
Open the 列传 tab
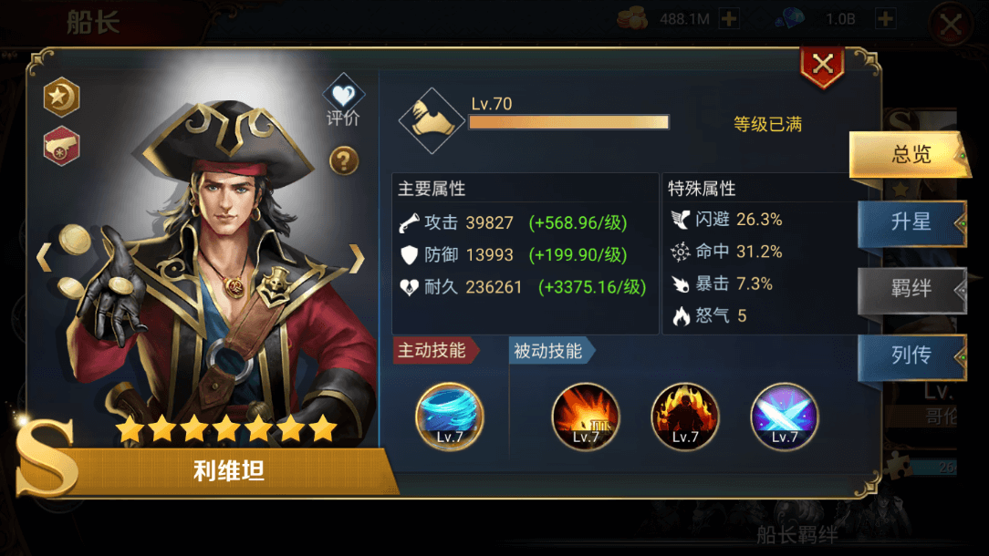coord(912,356)
